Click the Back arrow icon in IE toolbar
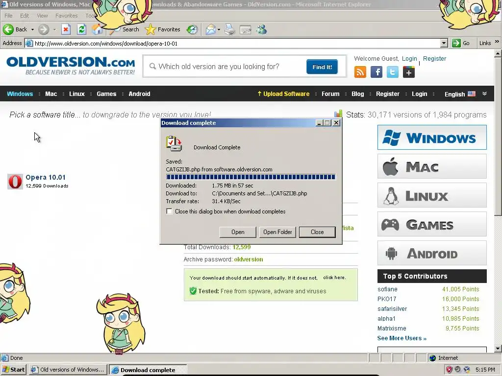The height and width of the screenshot is (376, 502). pos(8,29)
